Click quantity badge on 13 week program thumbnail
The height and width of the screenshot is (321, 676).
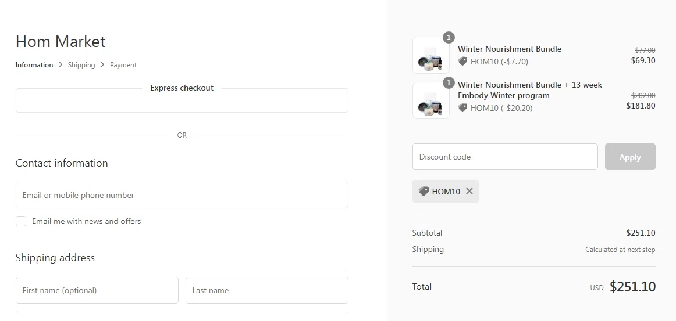(x=449, y=82)
